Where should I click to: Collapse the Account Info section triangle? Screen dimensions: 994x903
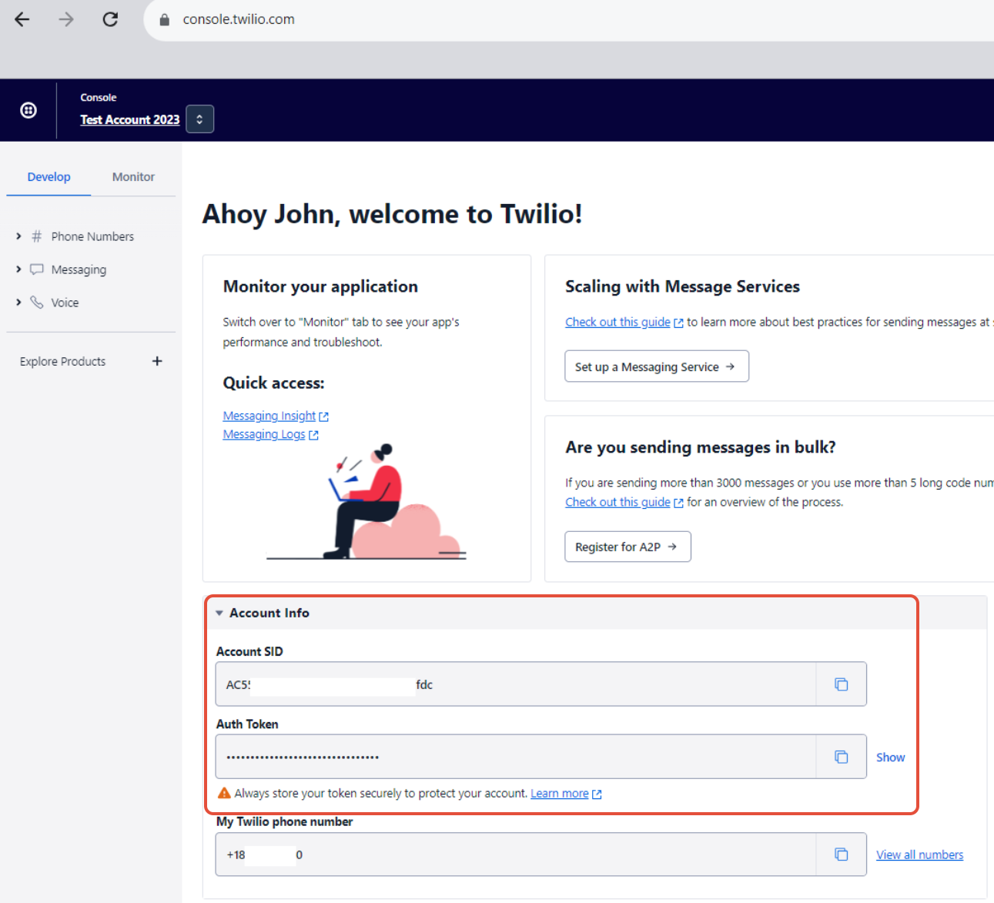point(219,613)
